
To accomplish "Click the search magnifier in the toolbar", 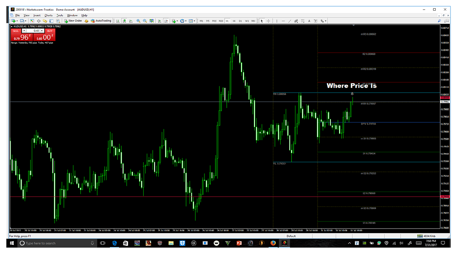I will coord(439,20).
